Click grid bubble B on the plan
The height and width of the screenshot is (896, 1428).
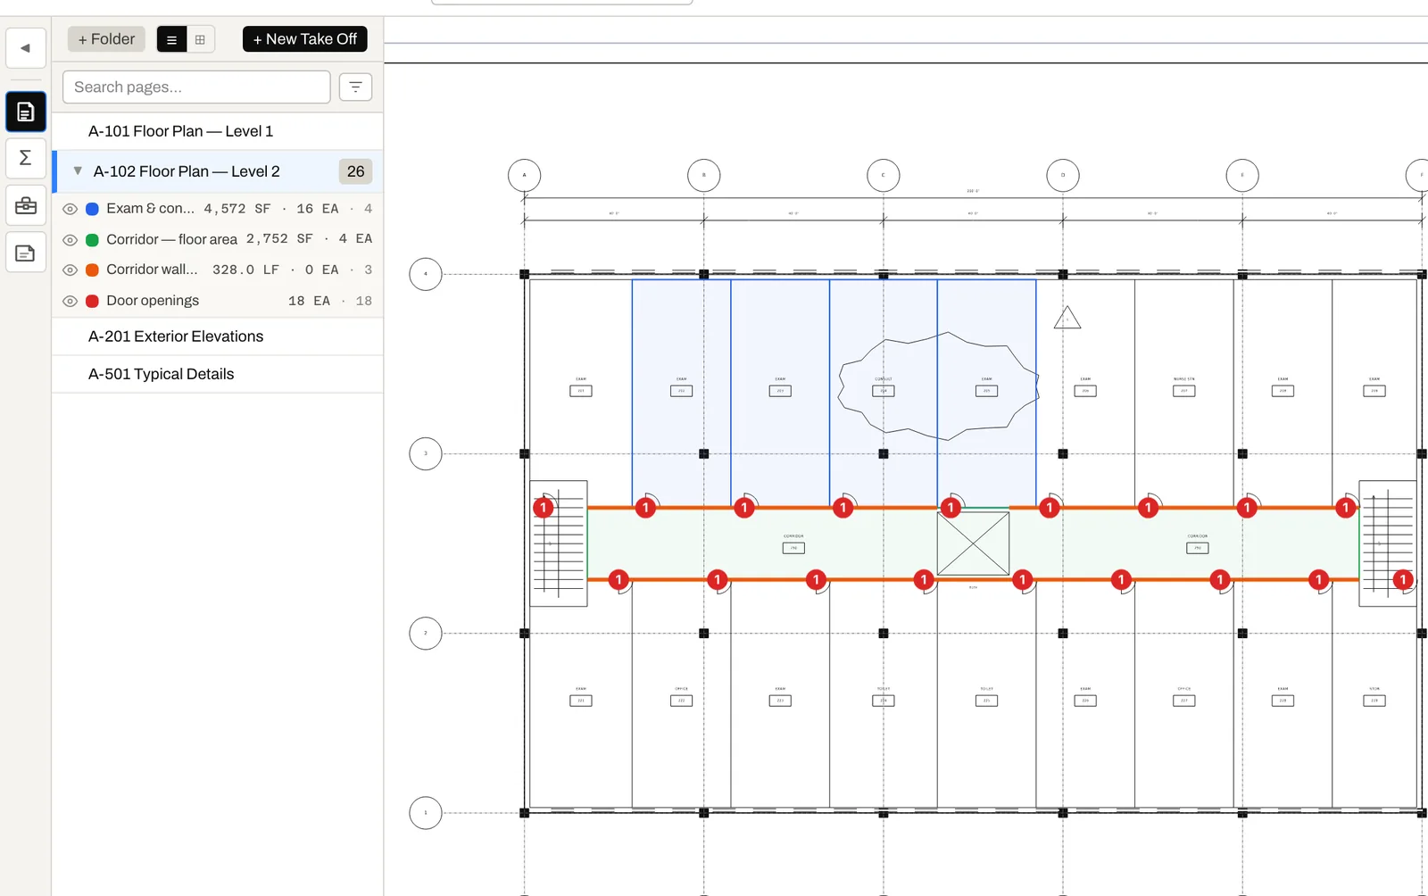[703, 175]
